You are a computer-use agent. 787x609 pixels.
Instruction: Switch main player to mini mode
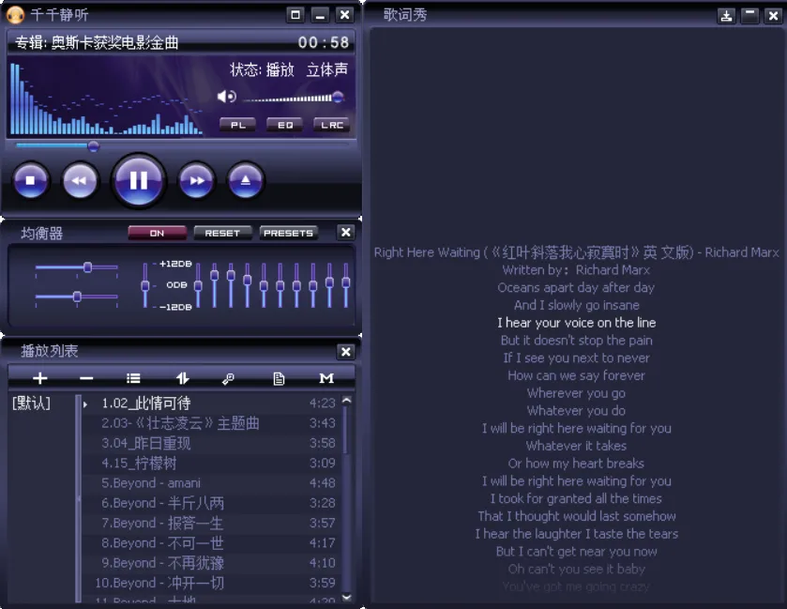tap(295, 15)
